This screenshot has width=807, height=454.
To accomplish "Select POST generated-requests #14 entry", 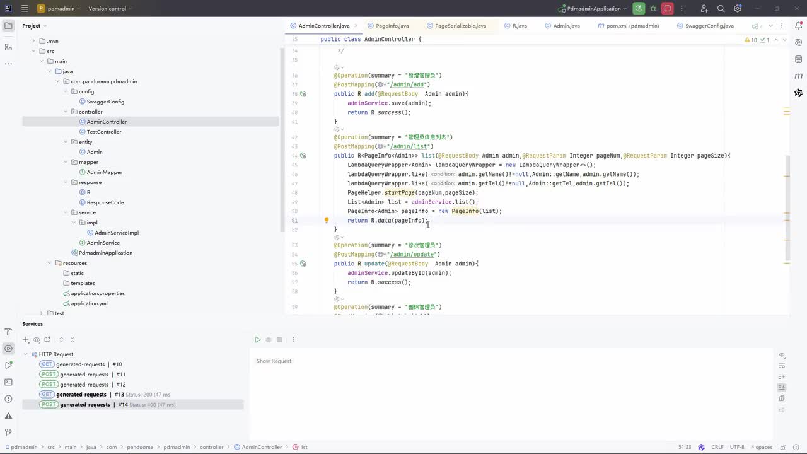I will coord(85,405).
